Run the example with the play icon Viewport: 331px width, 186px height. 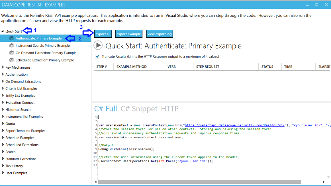(98, 45)
